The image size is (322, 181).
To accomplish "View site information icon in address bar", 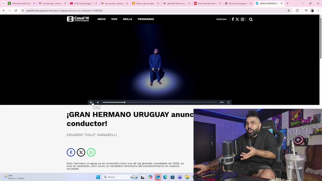I will (x=23, y=11).
